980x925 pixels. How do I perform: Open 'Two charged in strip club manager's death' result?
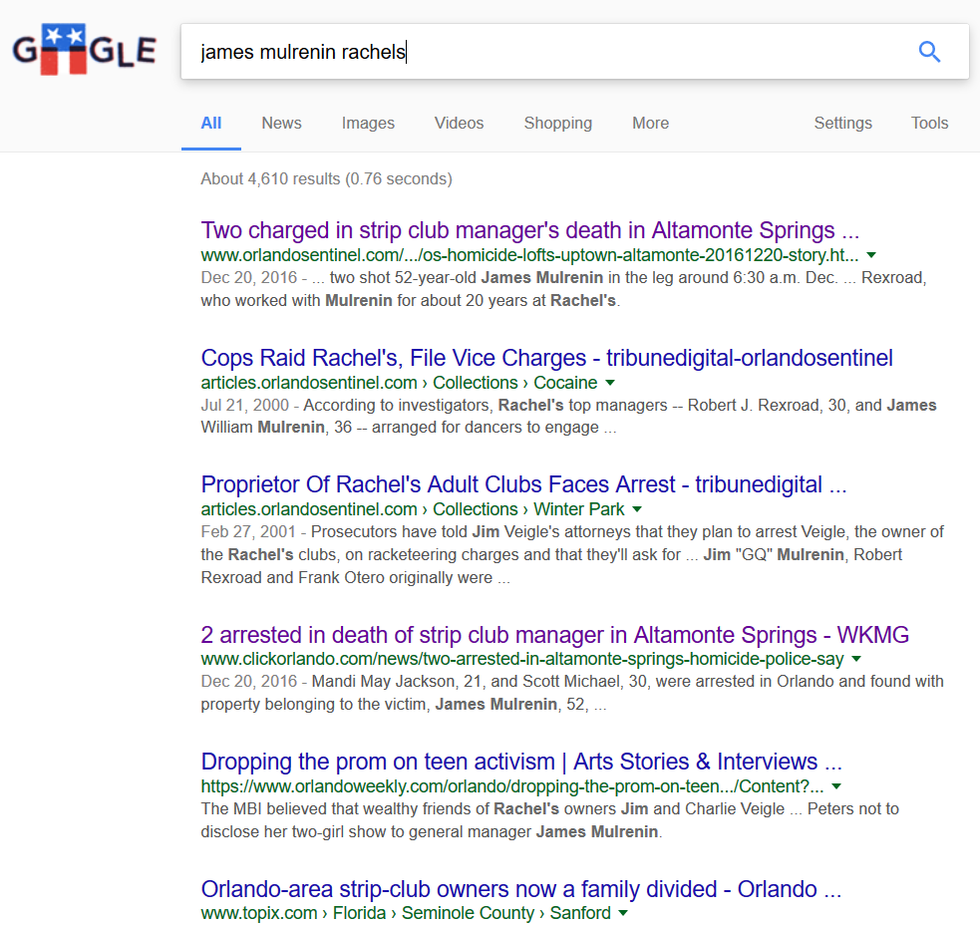pyautogui.click(x=530, y=230)
